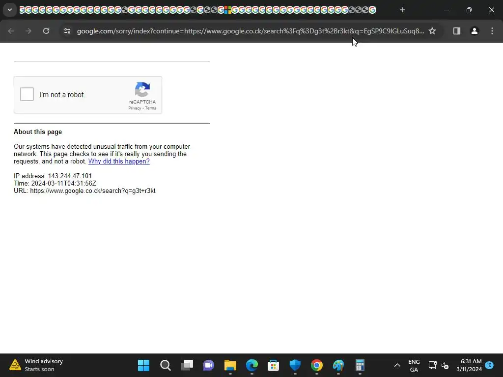The height and width of the screenshot is (377, 503).
Task: Open taskbar Search
Action: pyautogui.click(x=166, y=365)
